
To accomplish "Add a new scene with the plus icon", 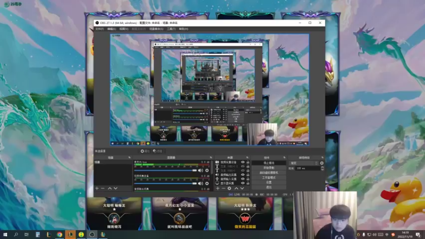I will click(97, 188).
